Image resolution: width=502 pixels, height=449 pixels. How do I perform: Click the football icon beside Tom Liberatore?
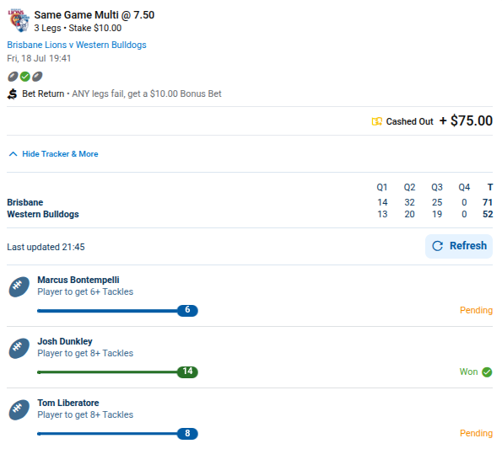tap(19, 409)
